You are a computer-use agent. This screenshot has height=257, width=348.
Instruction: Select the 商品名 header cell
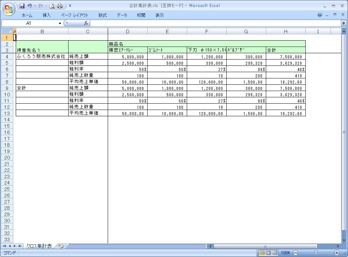[x=207, y=44]
